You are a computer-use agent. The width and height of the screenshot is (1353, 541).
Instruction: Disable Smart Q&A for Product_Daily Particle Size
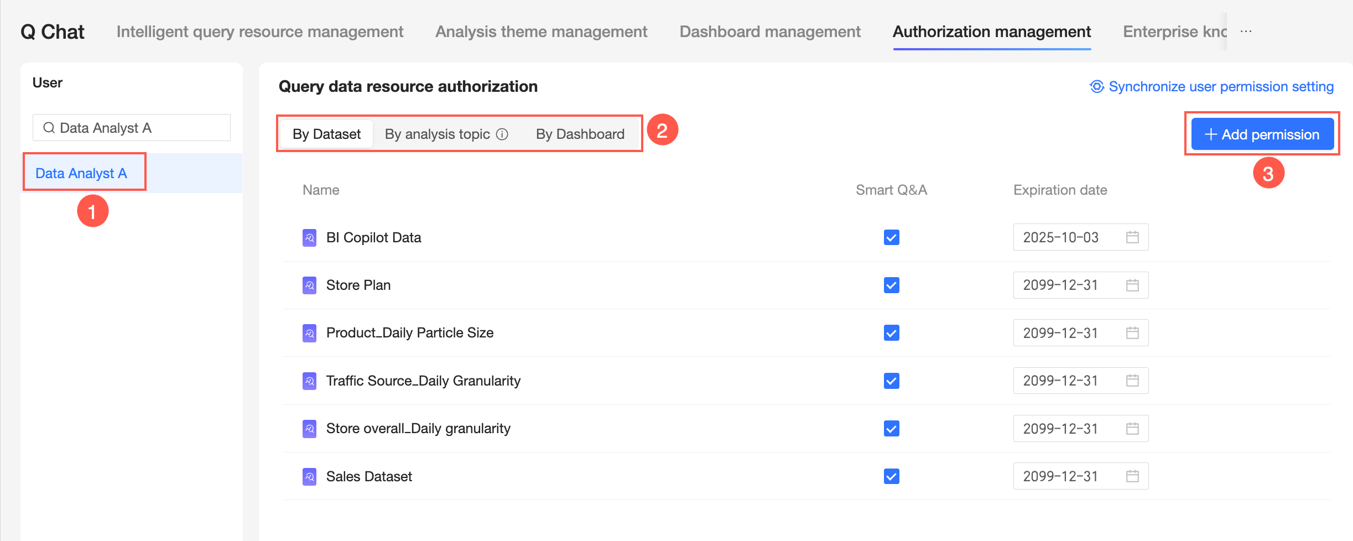pyautogui.click(x=891, y=333)
